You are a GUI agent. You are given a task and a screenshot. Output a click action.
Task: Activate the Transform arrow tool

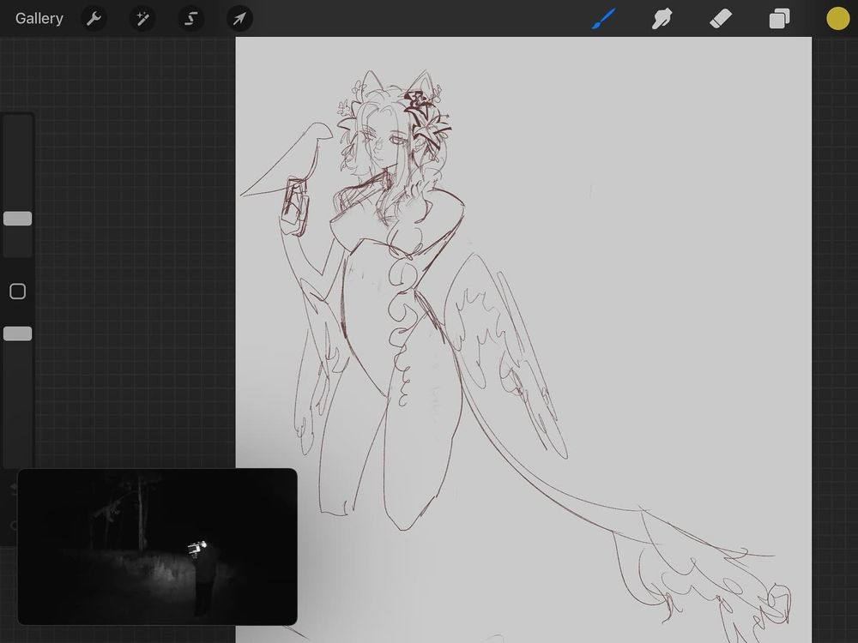tap(239, 19)
